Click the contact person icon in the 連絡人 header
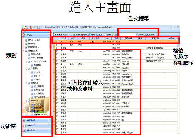The image size is (194, 138). pyautogui.click(x=24, y=35)
